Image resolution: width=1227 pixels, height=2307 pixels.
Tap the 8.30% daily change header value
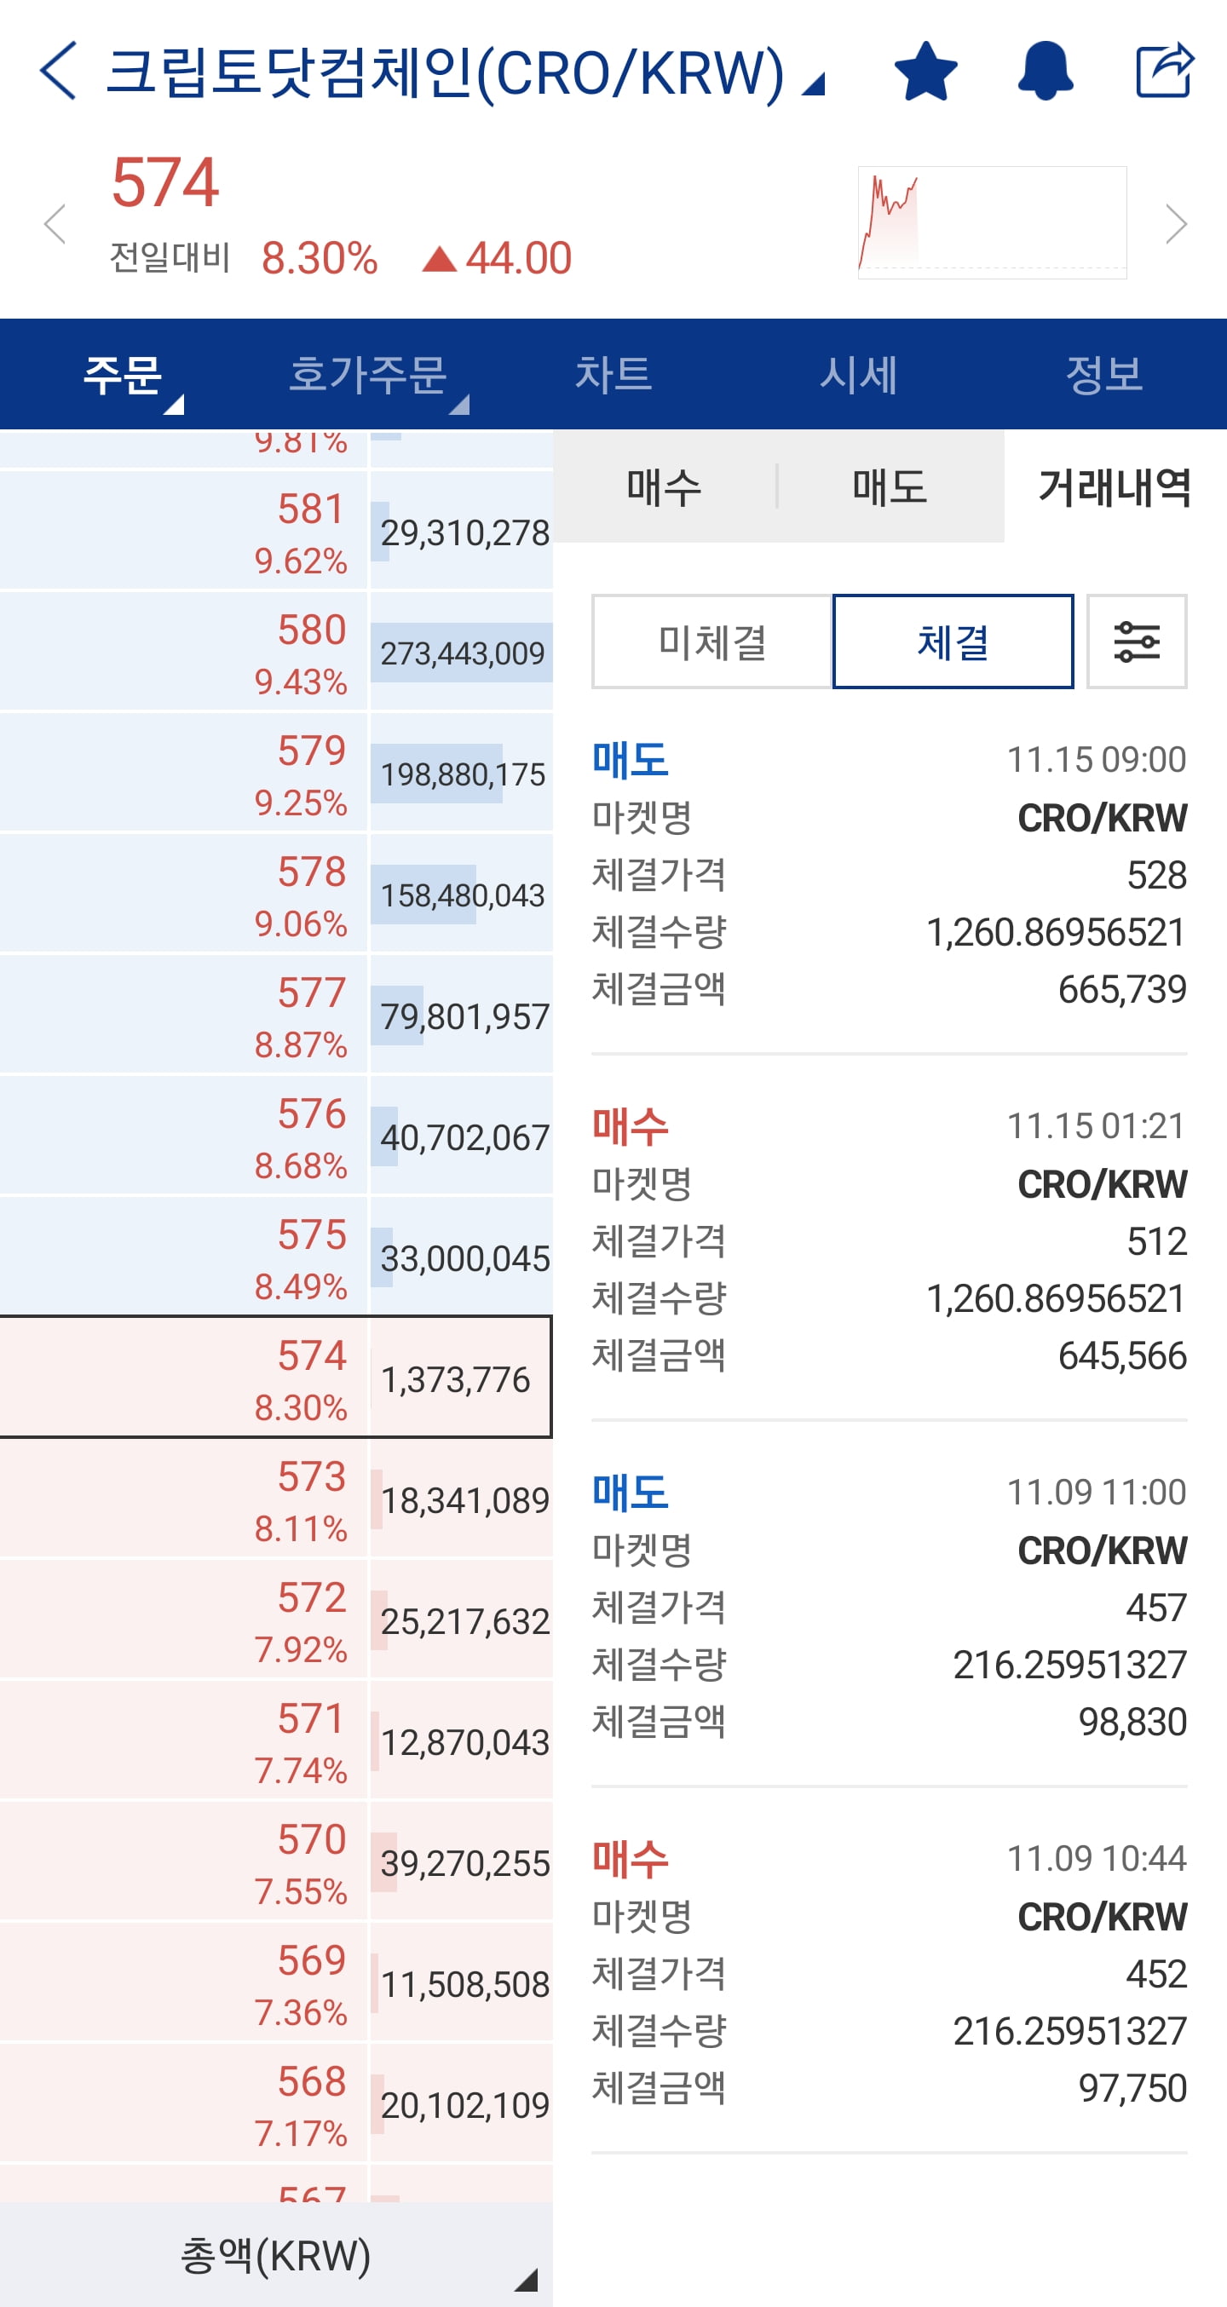tap(319, 258)
